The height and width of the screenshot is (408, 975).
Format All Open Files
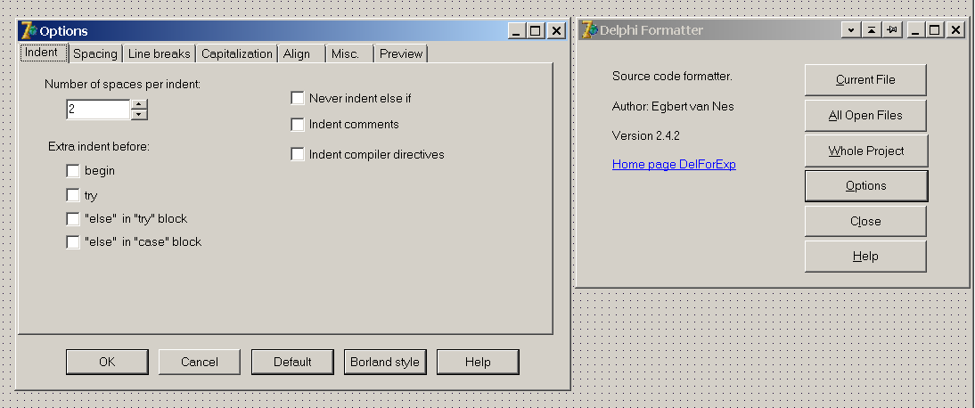tap(865, 115)
